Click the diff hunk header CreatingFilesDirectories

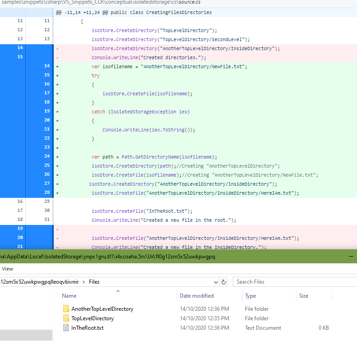[x=134, y=12]
